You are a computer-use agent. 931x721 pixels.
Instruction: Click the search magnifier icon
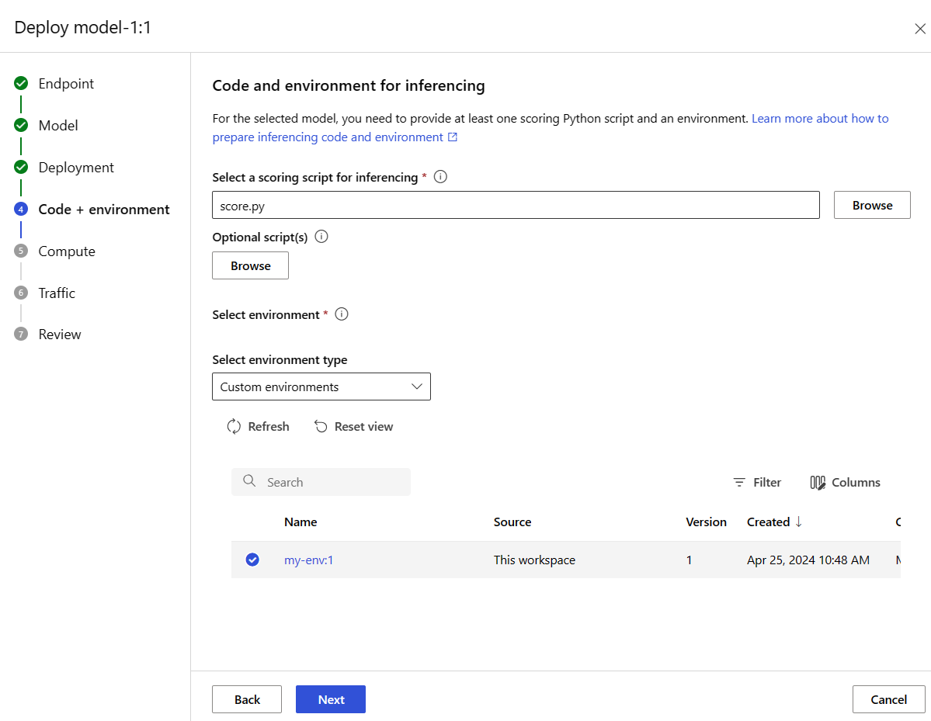(x=249, y=481)
